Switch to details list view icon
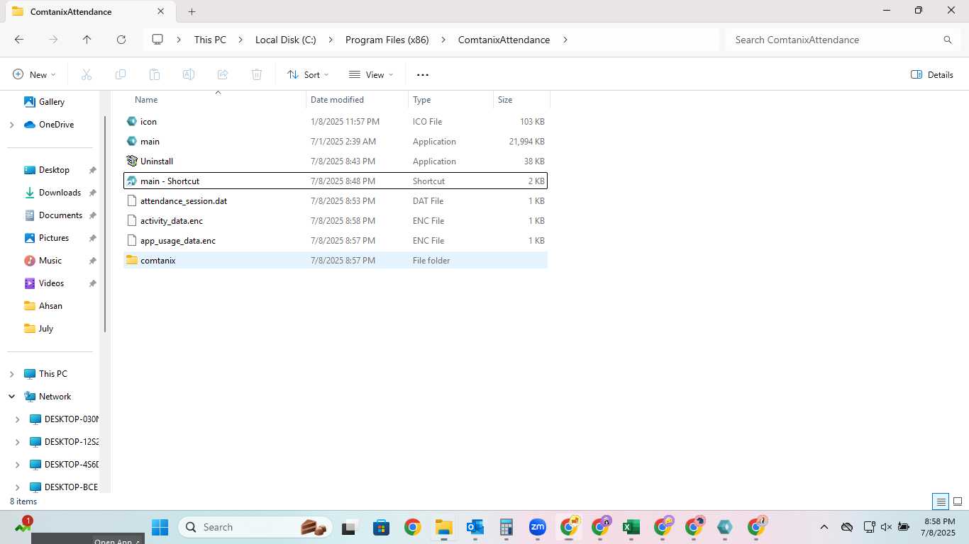 tap(941, 501)
